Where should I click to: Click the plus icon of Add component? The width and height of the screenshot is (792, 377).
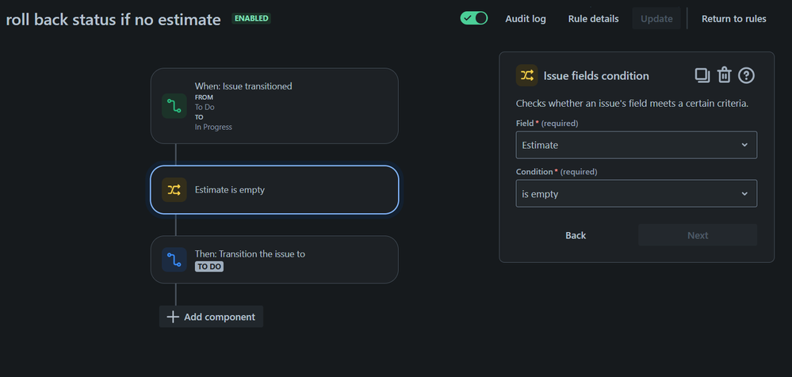click(173, 317)
